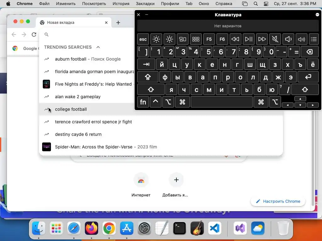This screenshot has width=322, height=241.
Task: Open a new Chrome tab with plus button
Action: point(118,23)
